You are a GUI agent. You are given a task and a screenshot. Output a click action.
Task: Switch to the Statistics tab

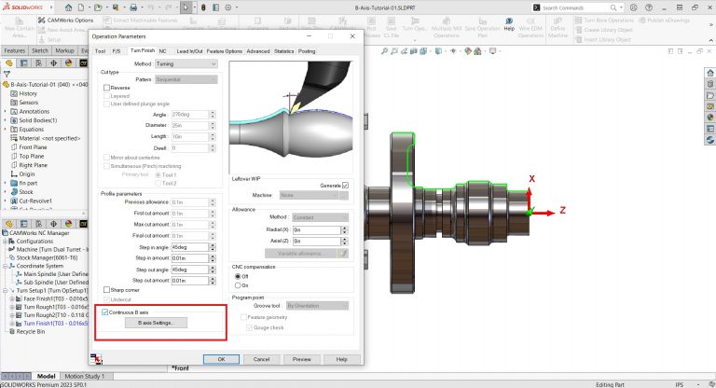[284, 51]
